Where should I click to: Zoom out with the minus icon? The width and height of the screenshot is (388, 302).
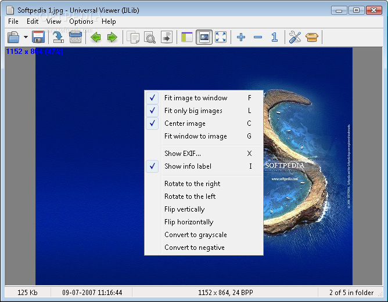coord(258,37)
